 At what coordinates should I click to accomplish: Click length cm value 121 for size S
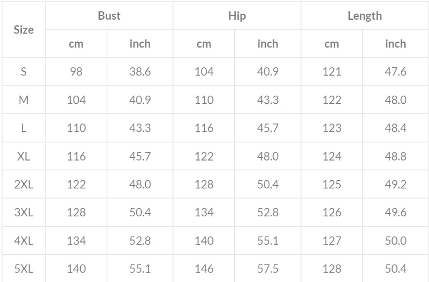pos(332,72)
